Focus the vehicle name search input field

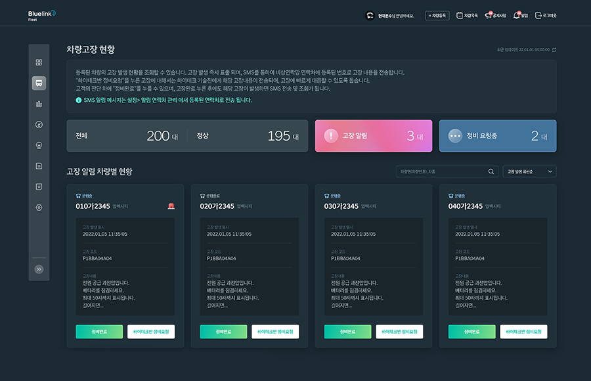point(441,171)
